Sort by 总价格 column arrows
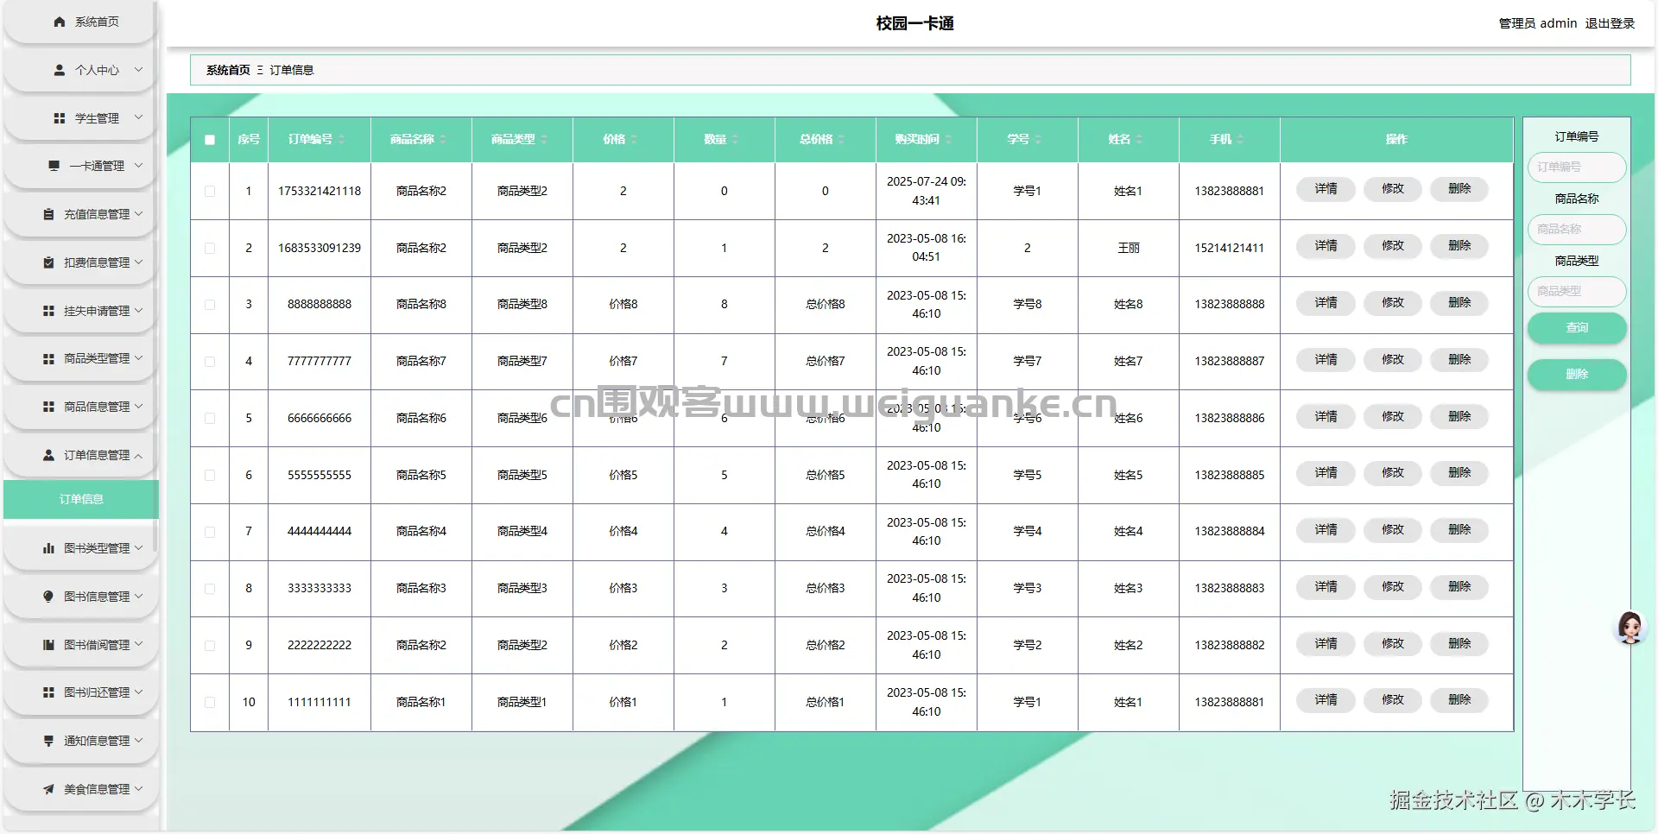Image resolution: width=1658 pixels, height=834 pixels. [842, 139]
